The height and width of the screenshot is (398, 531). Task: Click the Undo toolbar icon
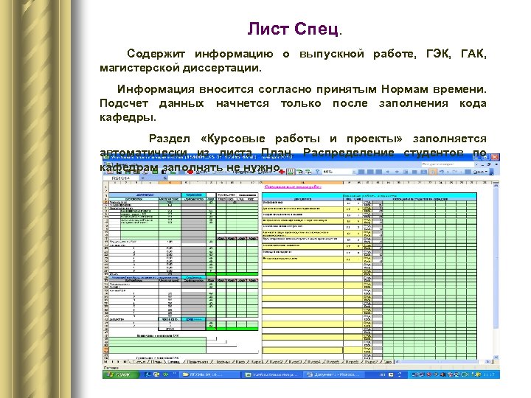(x=441, y=172)
